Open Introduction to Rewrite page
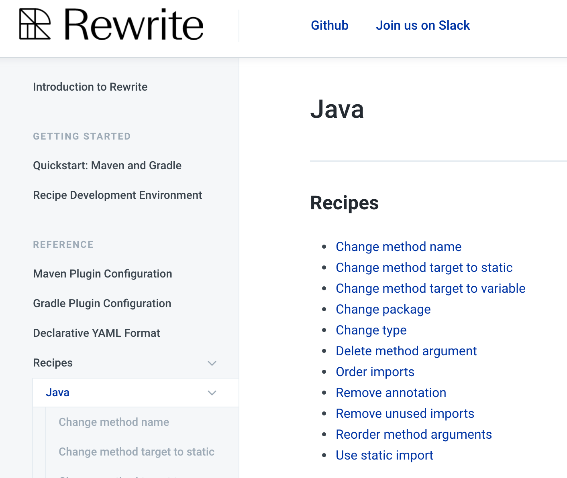Screen dimensions: 567x478 (90, 87)
